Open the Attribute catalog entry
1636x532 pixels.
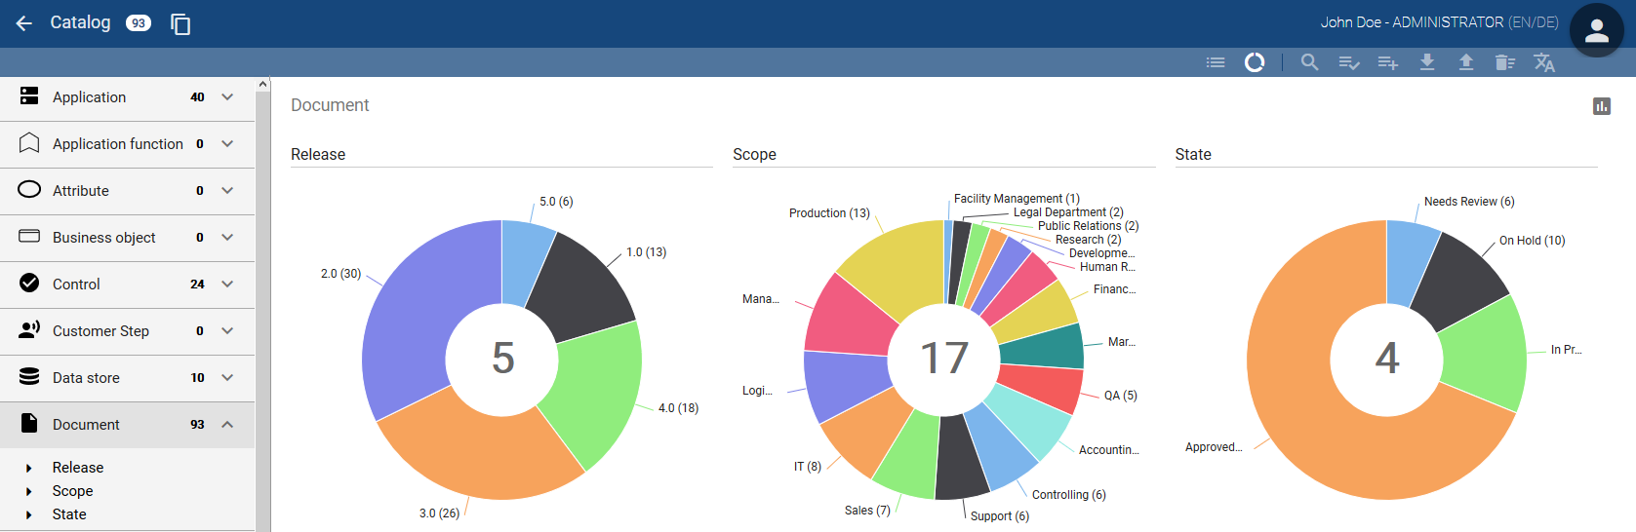click(127, 190)
